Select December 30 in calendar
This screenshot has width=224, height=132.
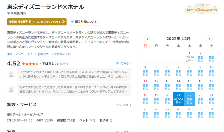tap(200, 113)
